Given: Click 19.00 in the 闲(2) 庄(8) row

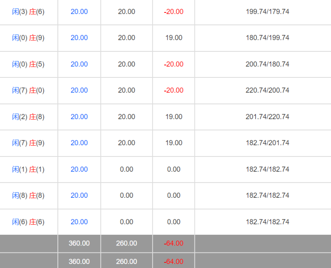Looking at the screenshot, I should [174, 117].
